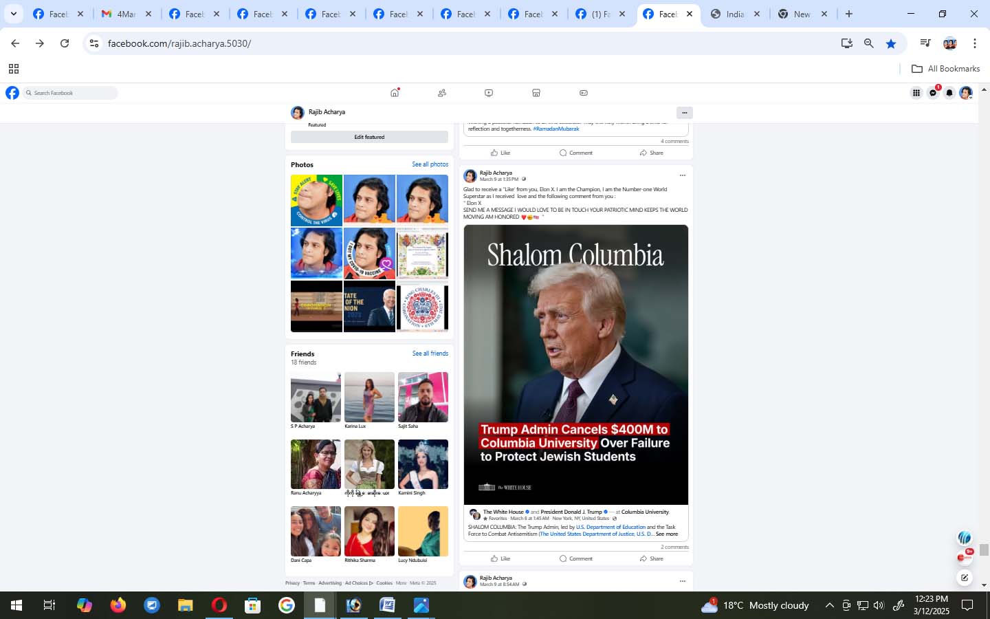Screen dimensions: 990x619
Task: Open Facebook menu grid icon
Action: [x=916, y=93]
